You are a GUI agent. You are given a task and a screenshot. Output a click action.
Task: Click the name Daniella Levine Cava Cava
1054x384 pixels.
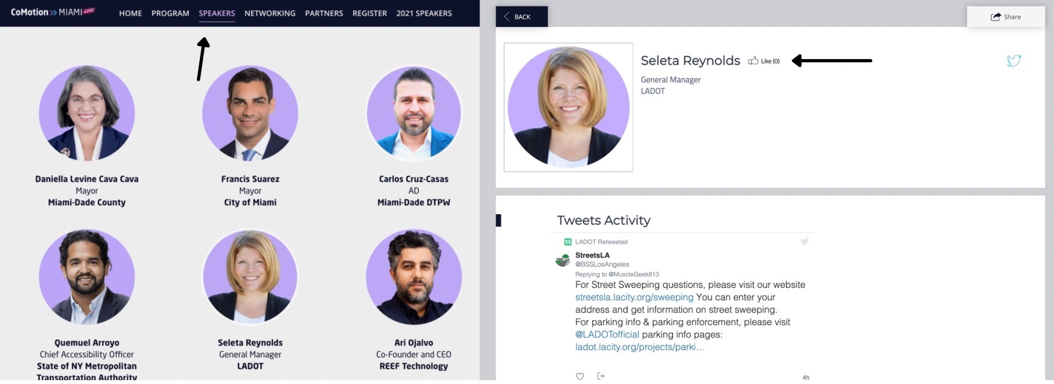pyautogui.click(x=87, y=179)
